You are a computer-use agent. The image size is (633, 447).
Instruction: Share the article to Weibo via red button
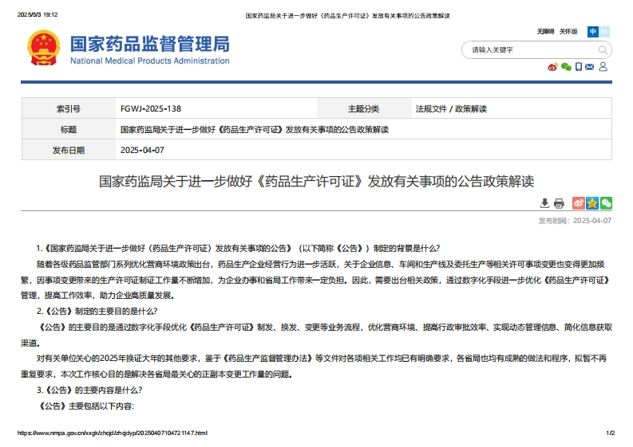pyautogui.click(x=579, y=203)
